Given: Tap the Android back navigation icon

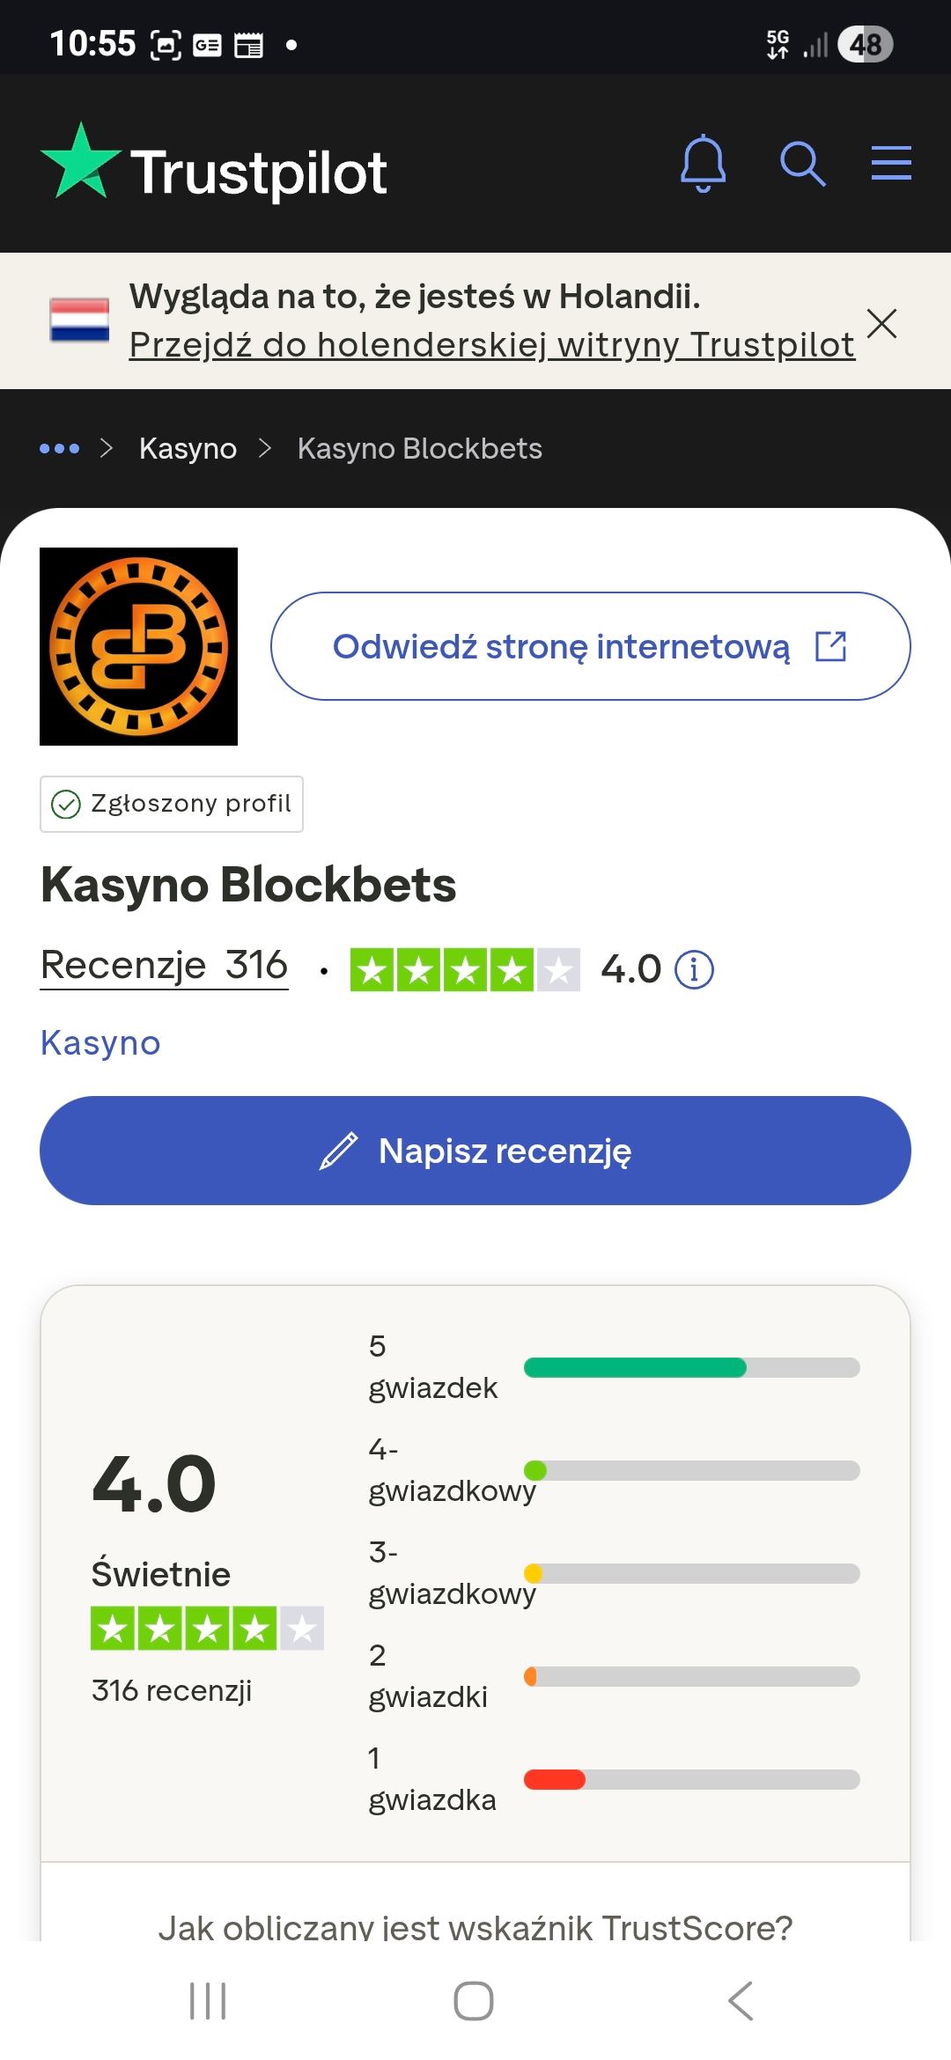Looking at the screenshot, I should [741, 2000].
